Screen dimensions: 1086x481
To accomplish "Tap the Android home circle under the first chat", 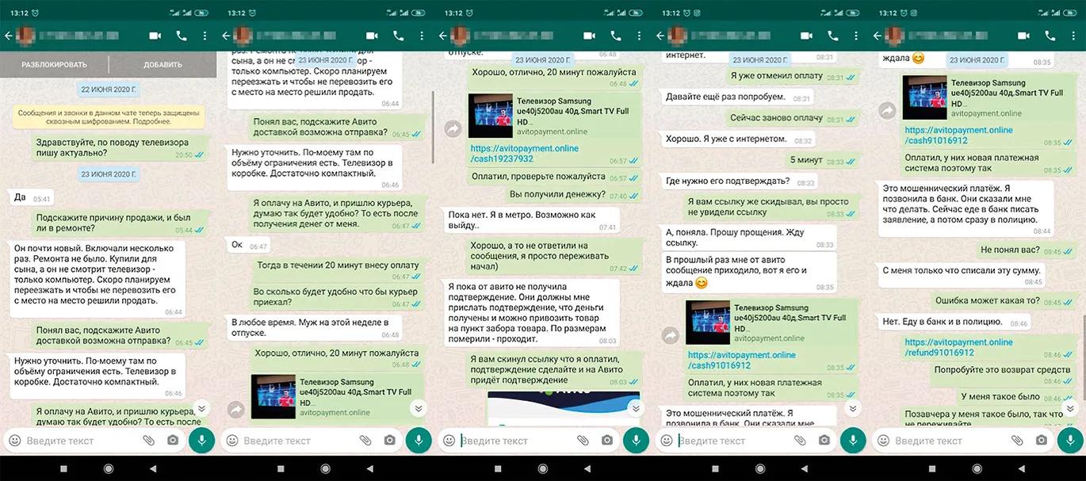I will [x=109, y=468].
